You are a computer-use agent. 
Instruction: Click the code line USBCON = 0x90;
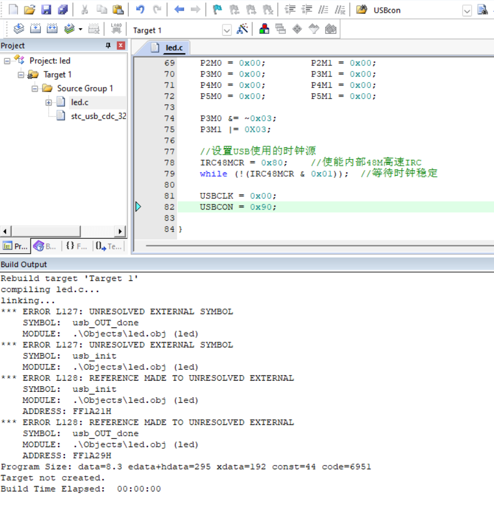(238, 207)
